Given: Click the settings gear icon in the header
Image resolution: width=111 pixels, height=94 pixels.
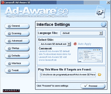Looking at the screenshot, I should (x=100, y=12).
